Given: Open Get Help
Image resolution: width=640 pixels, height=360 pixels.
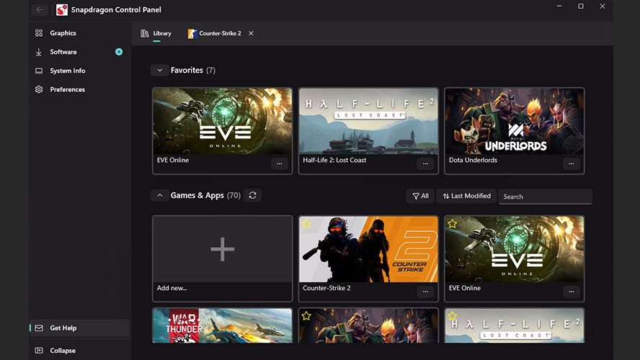Looking at the screenshot, I should (79, 328).
